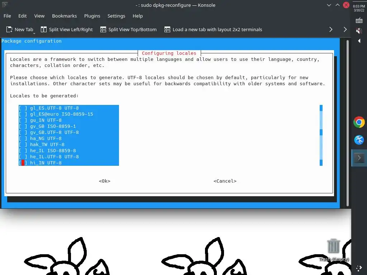The image size is (367, 275).
Task: Expand hidden system tray icons arrow
Action: tap(359, 41)
